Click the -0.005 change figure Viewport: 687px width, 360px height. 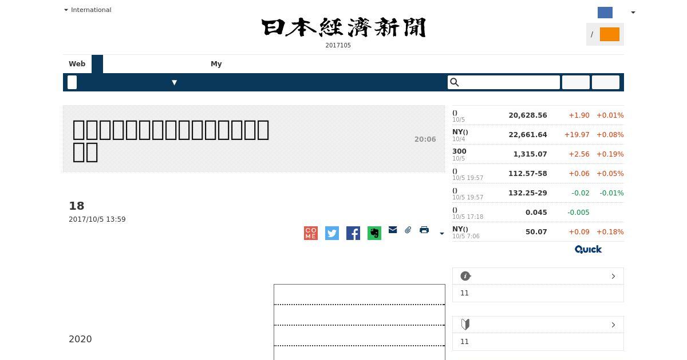click(x=578, y=213)
